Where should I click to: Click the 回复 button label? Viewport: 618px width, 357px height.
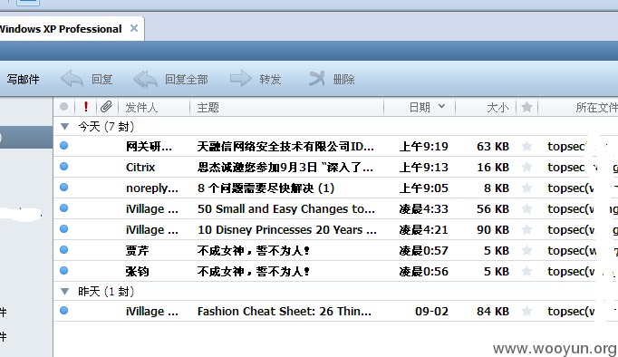click(x=102, y=79)
